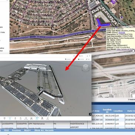Click the Screenshot button above the 3D model
The width and height of the screenshot is (135, 135).
(81, 59)
